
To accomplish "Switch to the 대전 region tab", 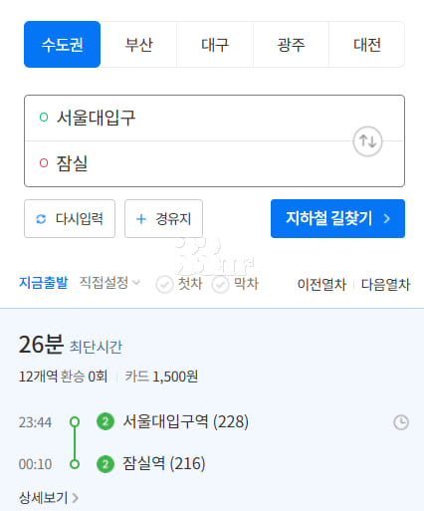I will point(366,45).
